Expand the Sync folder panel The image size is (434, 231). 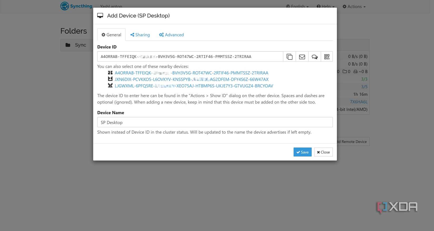[x=77, y=45]
